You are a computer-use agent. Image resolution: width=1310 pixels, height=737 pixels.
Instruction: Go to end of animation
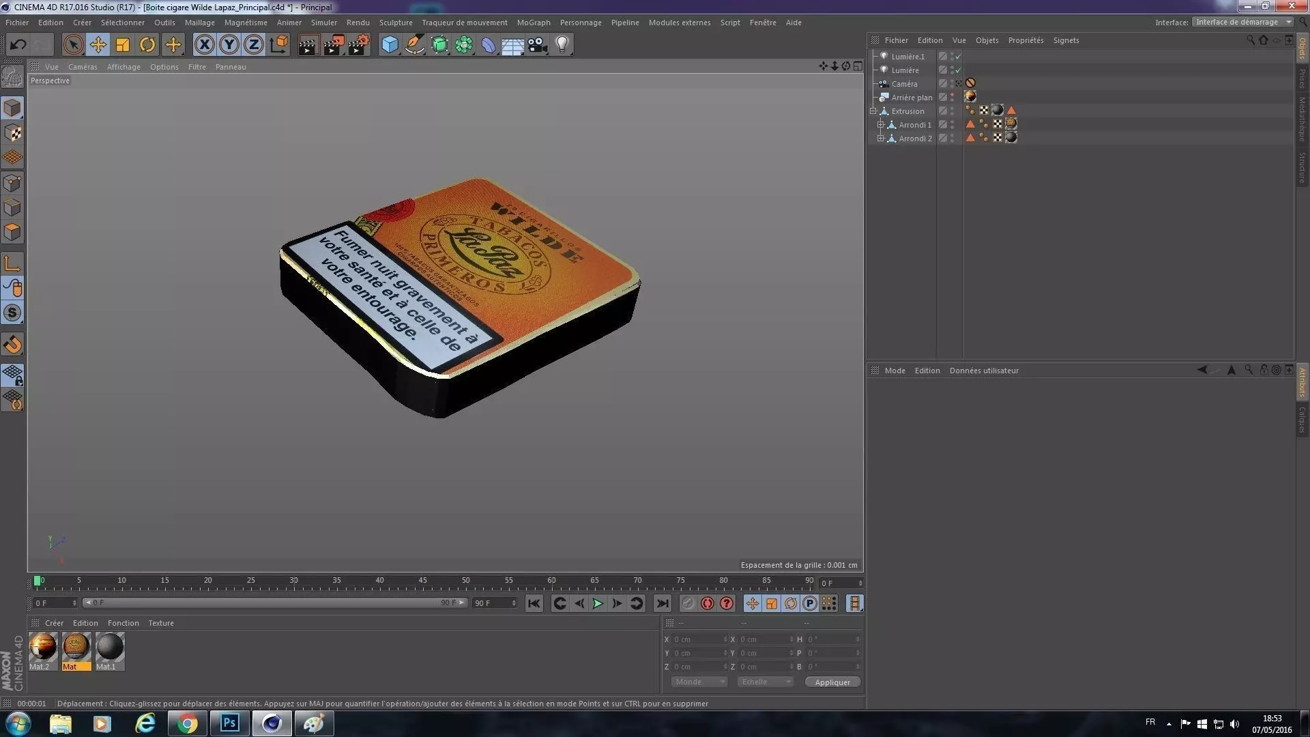click(x=662, y=603)
